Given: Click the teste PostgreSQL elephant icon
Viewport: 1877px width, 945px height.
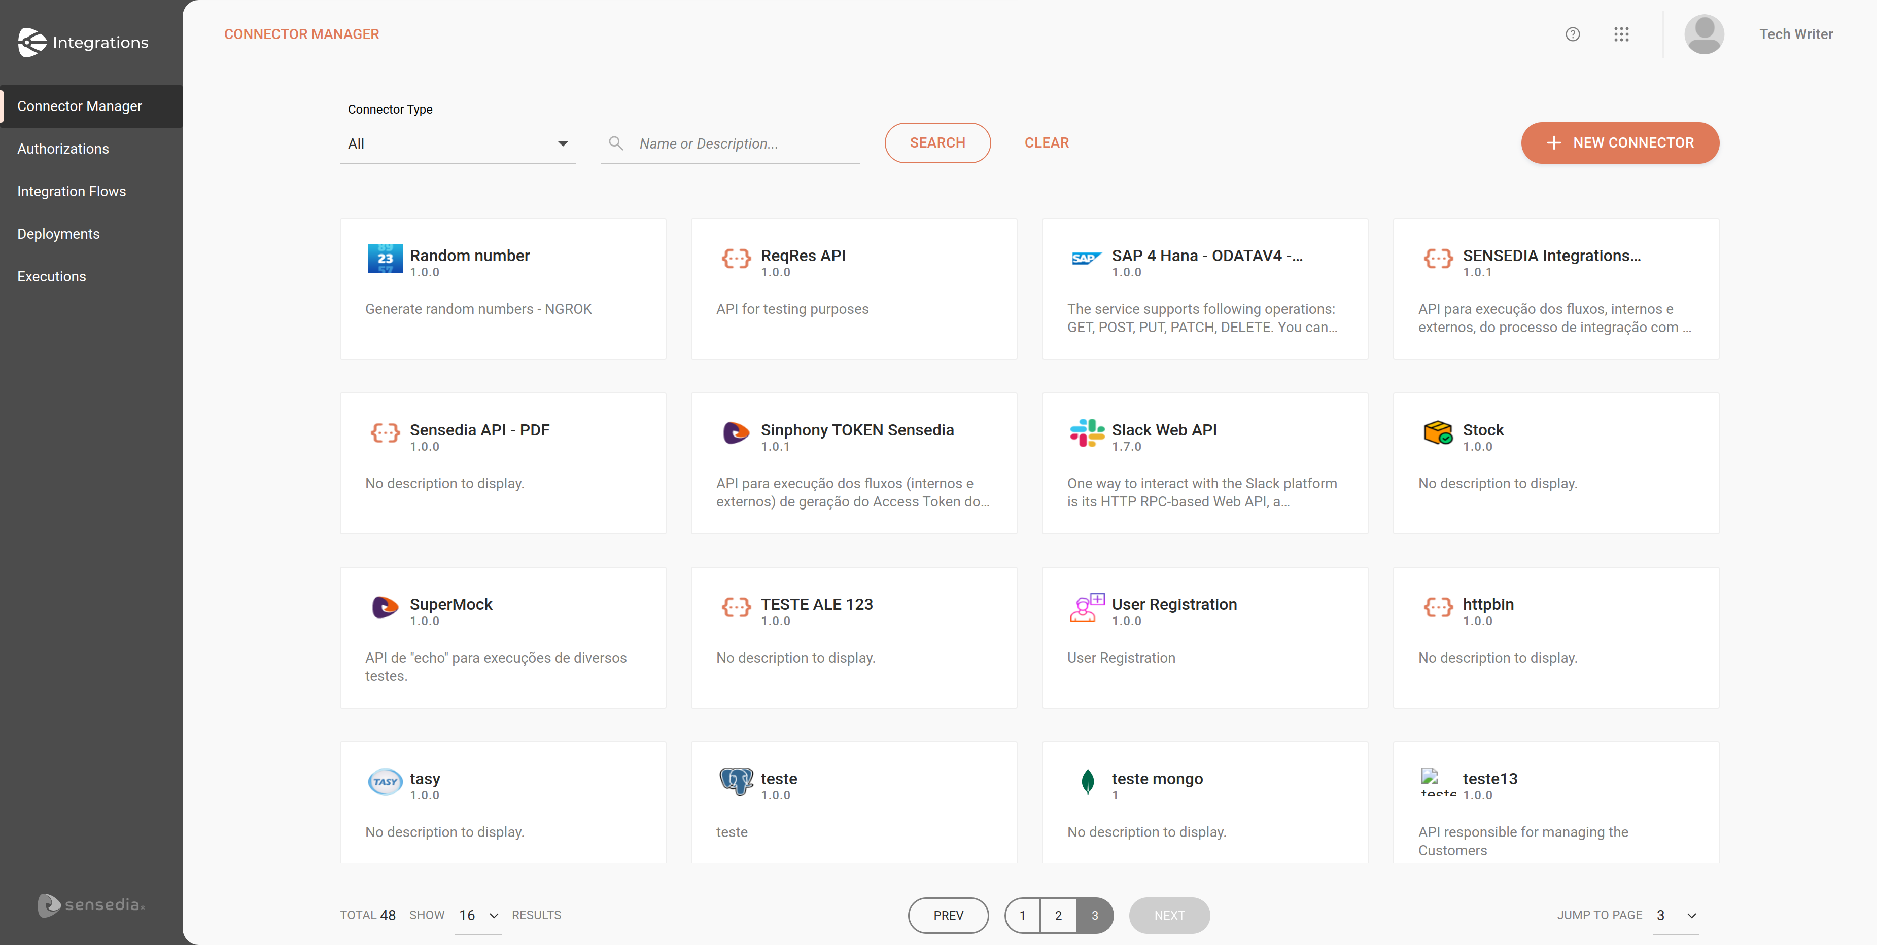Looking at the screenshot, I should pos(736,782).
